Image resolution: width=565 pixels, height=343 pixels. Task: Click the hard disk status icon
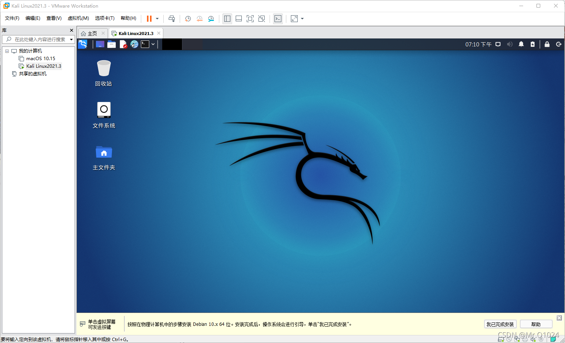[x=501, y=339]
